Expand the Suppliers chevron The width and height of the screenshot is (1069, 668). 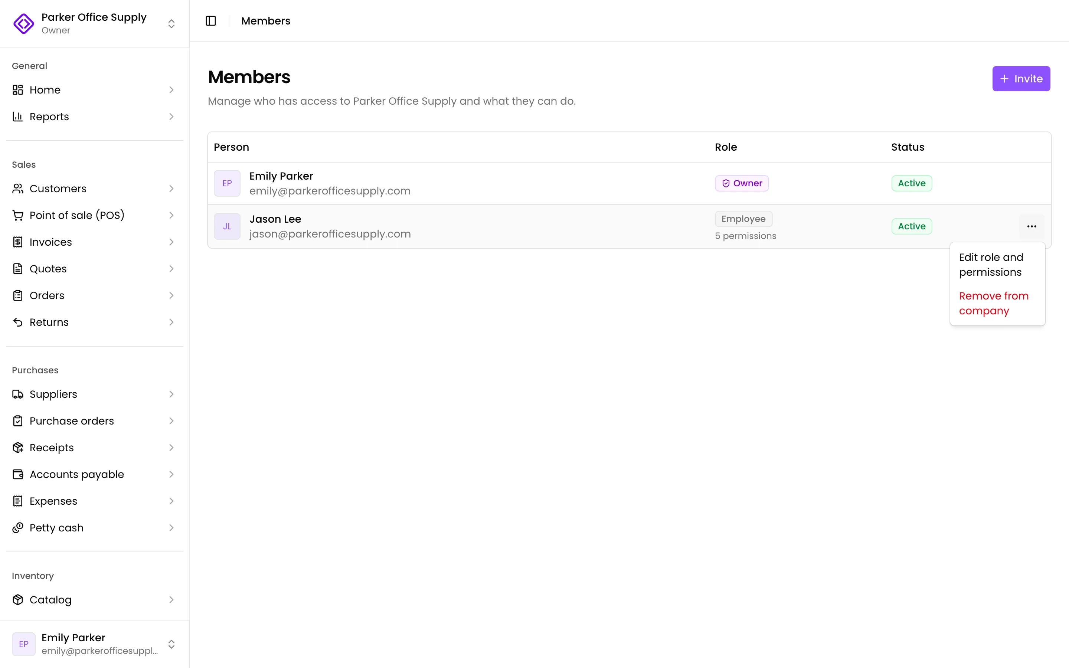[x=171, y=394]
